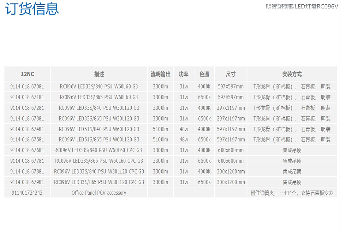Select the 功率 column header
The width and height of the screenshot is (340, 235).
tap(184, 74)
